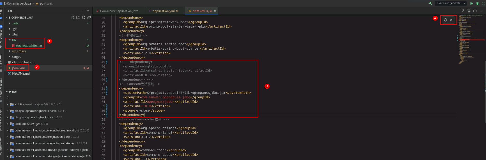Click the commons-lang3 artifactId line

pyautogui.click(x=161, y=133)
